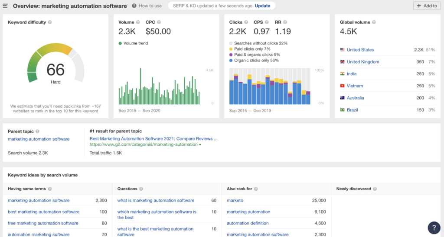Image resolution: width=444 pixels, height=237 pixels.
Task: Click the Volume info question icon
Action: [138, 22]
